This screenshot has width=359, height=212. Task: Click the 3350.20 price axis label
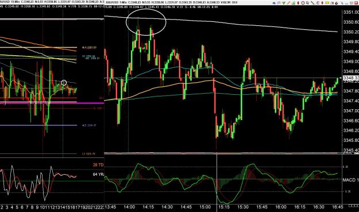pos(351,32)
